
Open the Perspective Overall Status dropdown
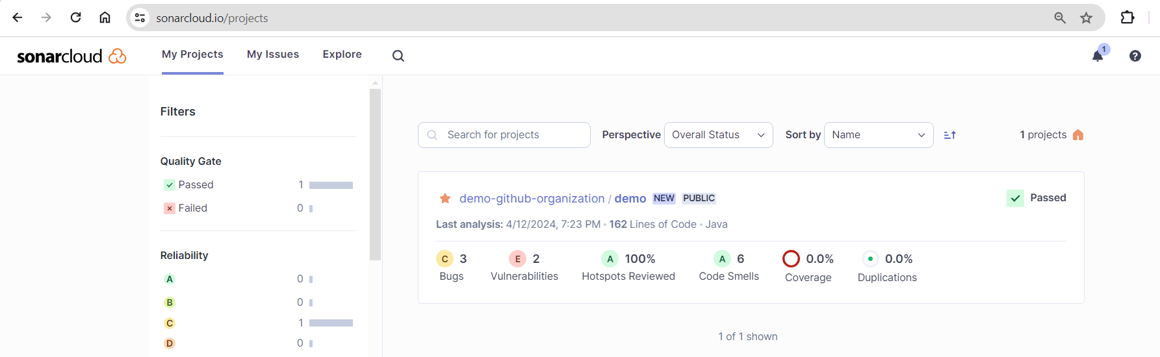pos(718,135)
